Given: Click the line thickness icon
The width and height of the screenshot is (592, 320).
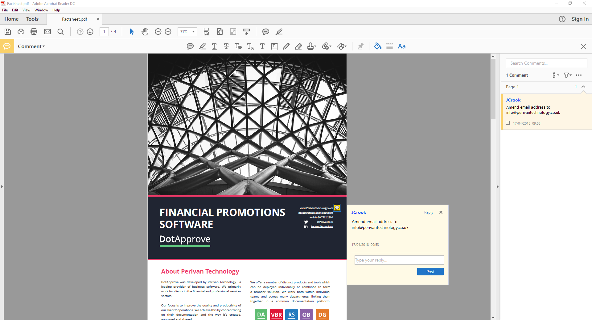Looking at the screenshot, I should [390, 46].
